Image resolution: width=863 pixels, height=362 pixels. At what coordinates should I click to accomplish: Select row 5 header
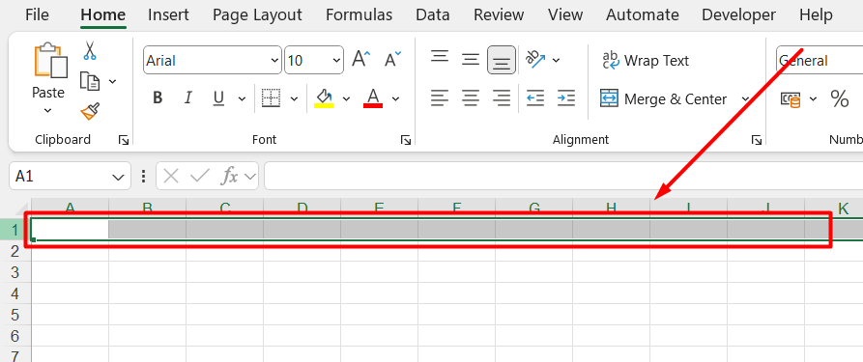14,315
